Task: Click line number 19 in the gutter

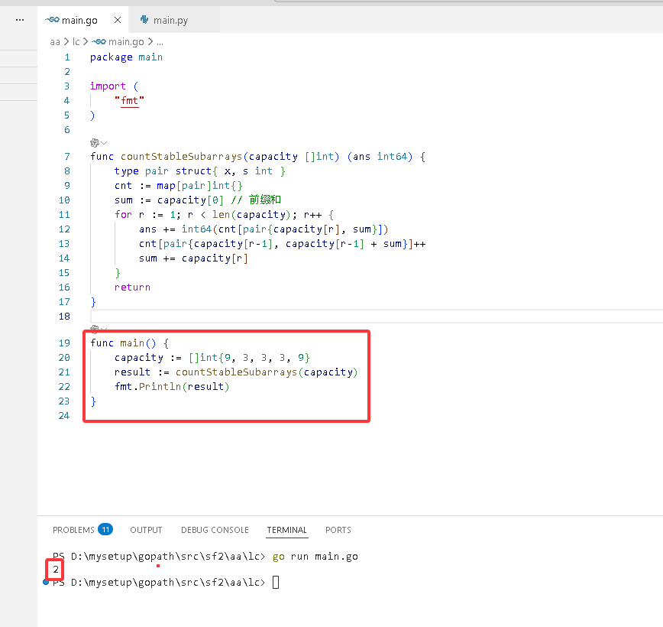Action: (64, 343)
